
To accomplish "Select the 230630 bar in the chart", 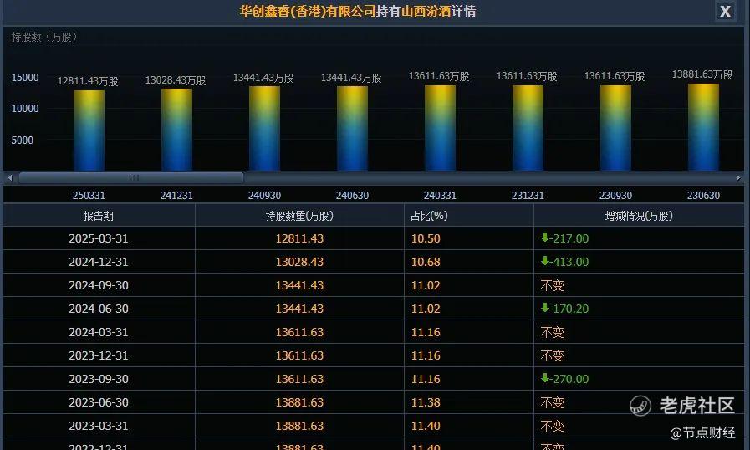I will click(704, 127).
